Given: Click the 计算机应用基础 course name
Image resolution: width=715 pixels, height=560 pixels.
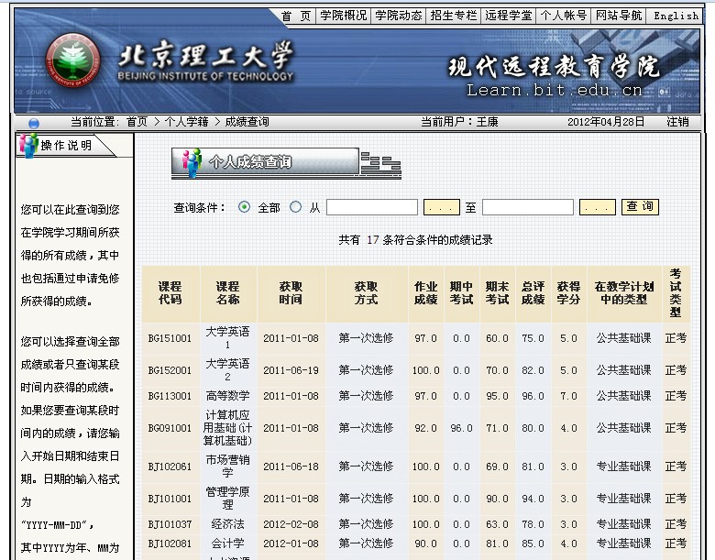Looking at the screenshot, I should (227, 428).
